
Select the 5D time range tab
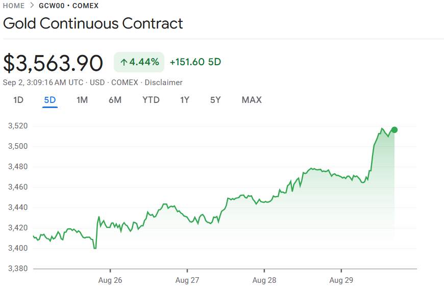(x=50, y=100)
